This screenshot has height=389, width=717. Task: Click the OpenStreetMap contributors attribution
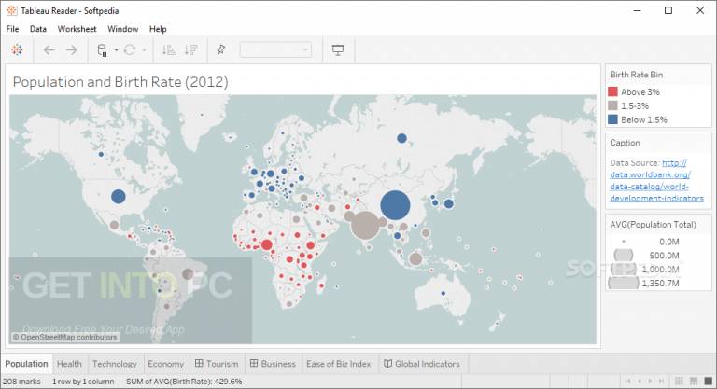click(x=65, y=338)
